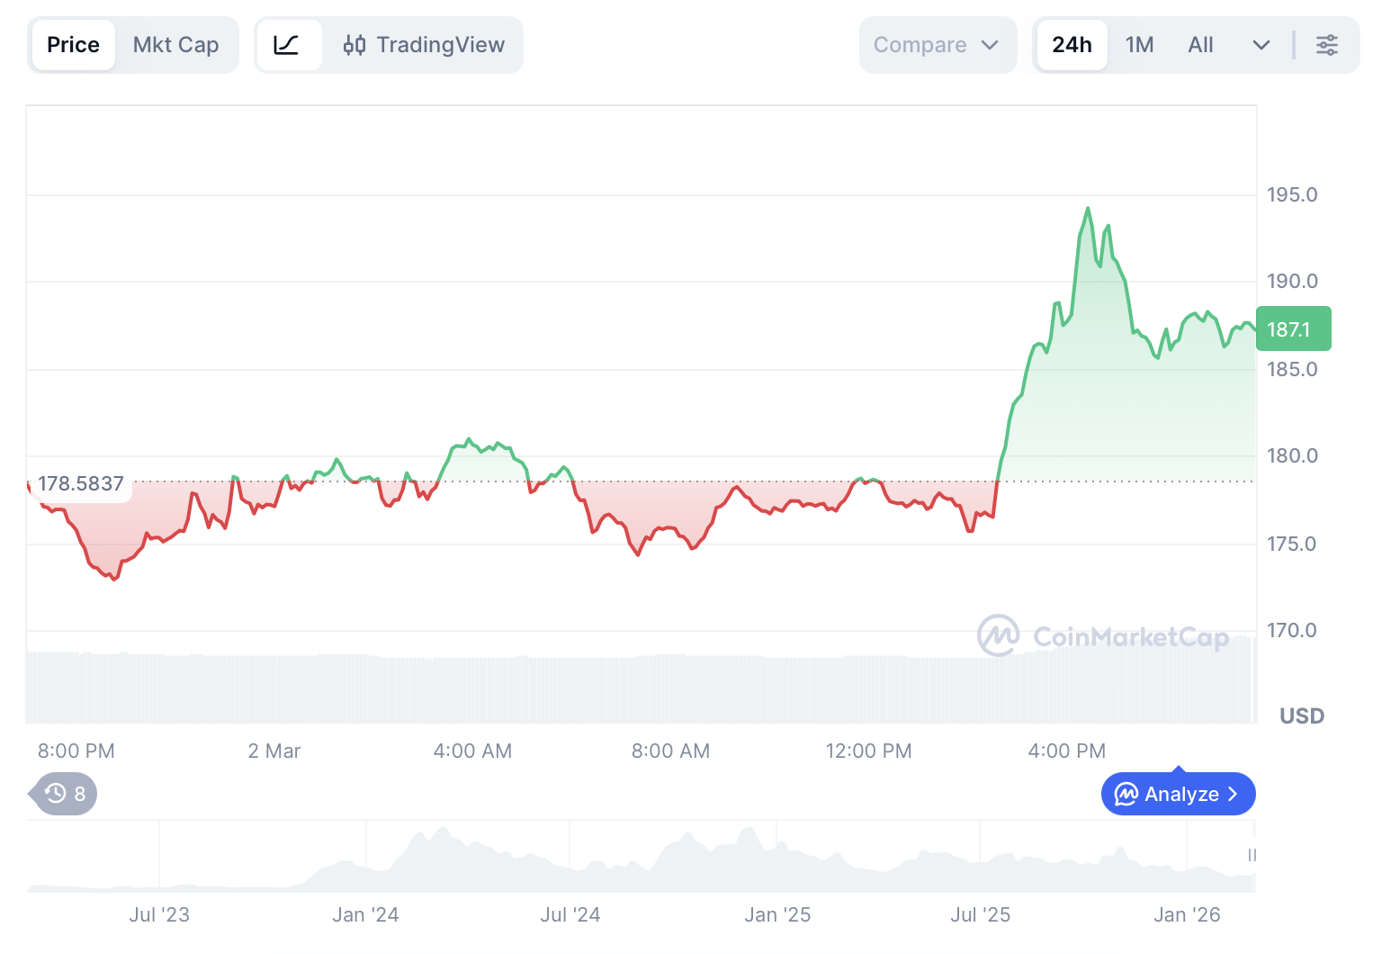Click the Analyze button's logo icon
The image size is (1382, 954).
point(1126,794)
